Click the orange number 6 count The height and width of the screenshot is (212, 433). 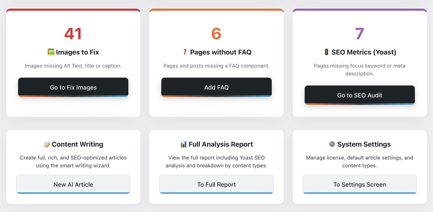click(x=216, y=34)
